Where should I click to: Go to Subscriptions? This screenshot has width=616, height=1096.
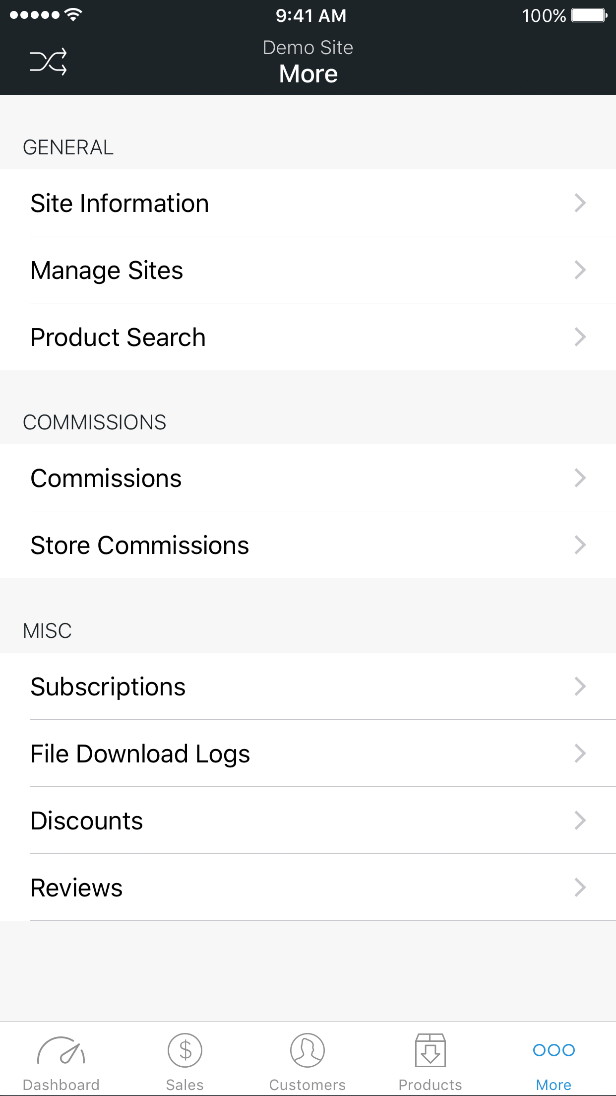[108, 687]
